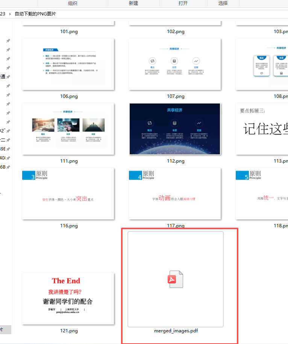Open the 选择 ribbon group
The image size is (288, 344).
tap(223, 3)
